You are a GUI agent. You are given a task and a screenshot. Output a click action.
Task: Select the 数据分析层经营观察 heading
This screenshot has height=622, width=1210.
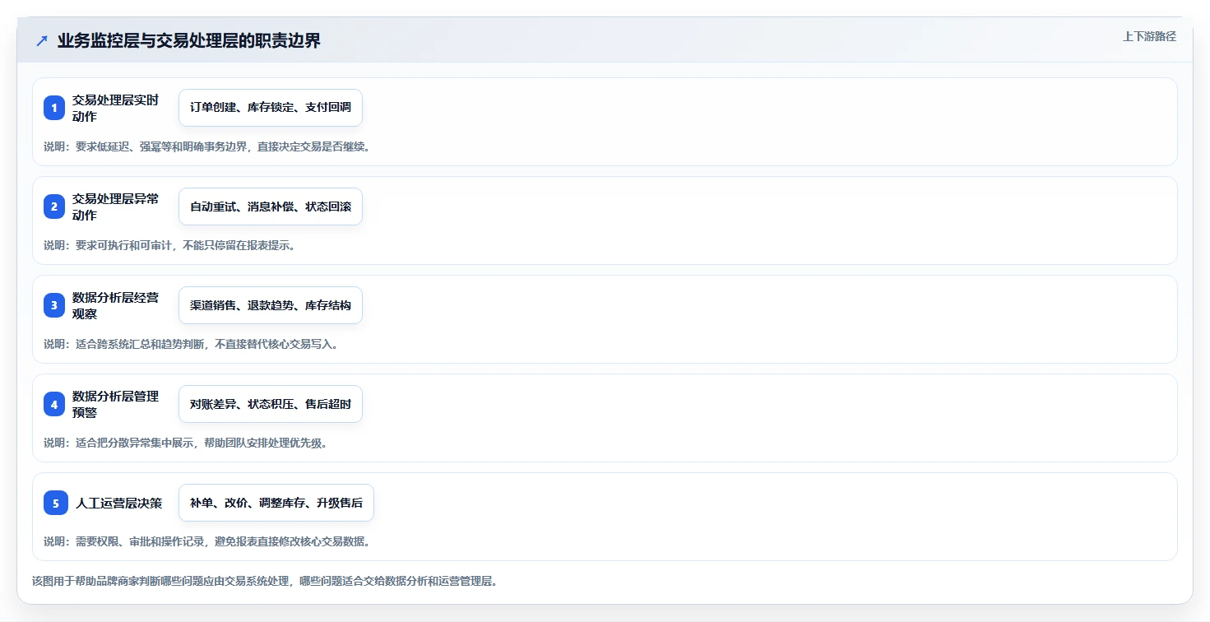pyautogui.click(x=115, y=305)
